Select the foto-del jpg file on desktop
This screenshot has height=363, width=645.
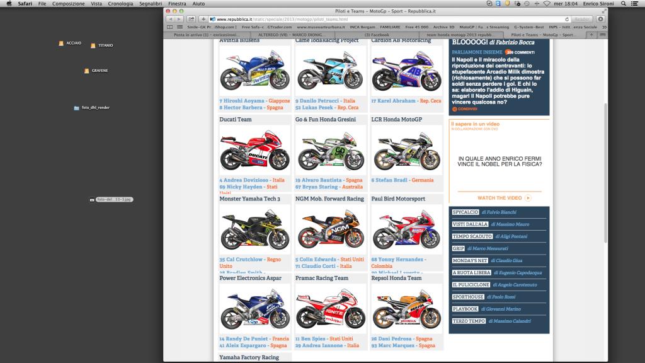click(x=111, y=200)
